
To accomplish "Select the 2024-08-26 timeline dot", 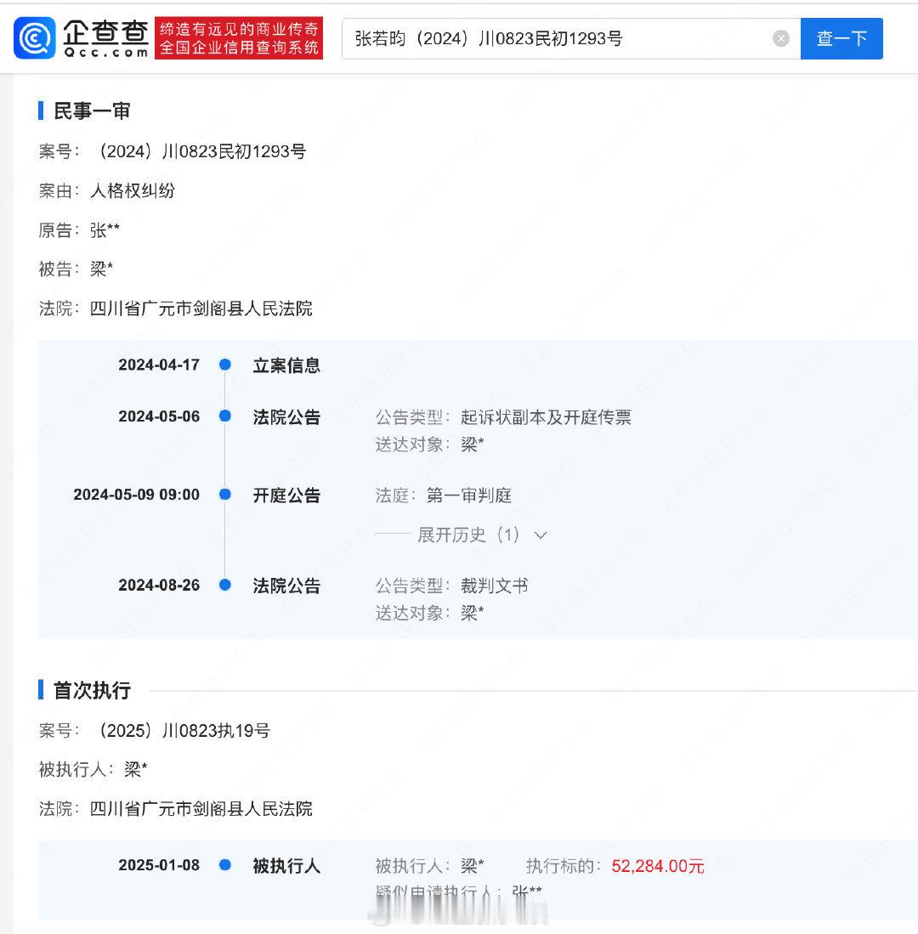I will point(225,585).
